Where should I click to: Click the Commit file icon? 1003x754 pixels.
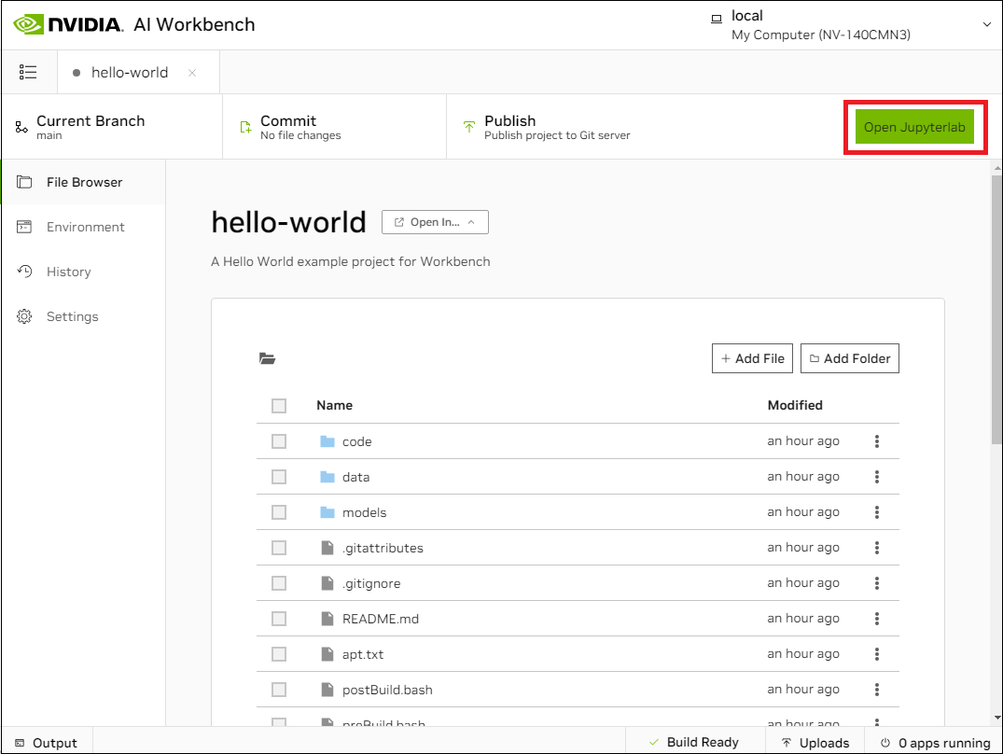(245, 127)
